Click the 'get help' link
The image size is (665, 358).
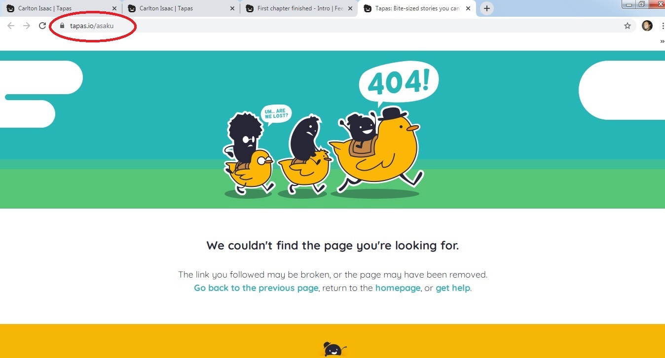tap(453, 288)
